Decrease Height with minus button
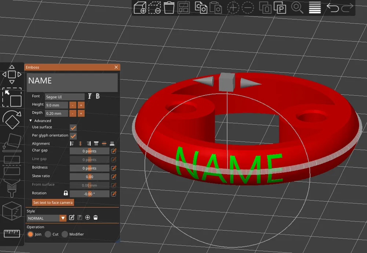367x253 pixels. [x=73, y=105]
